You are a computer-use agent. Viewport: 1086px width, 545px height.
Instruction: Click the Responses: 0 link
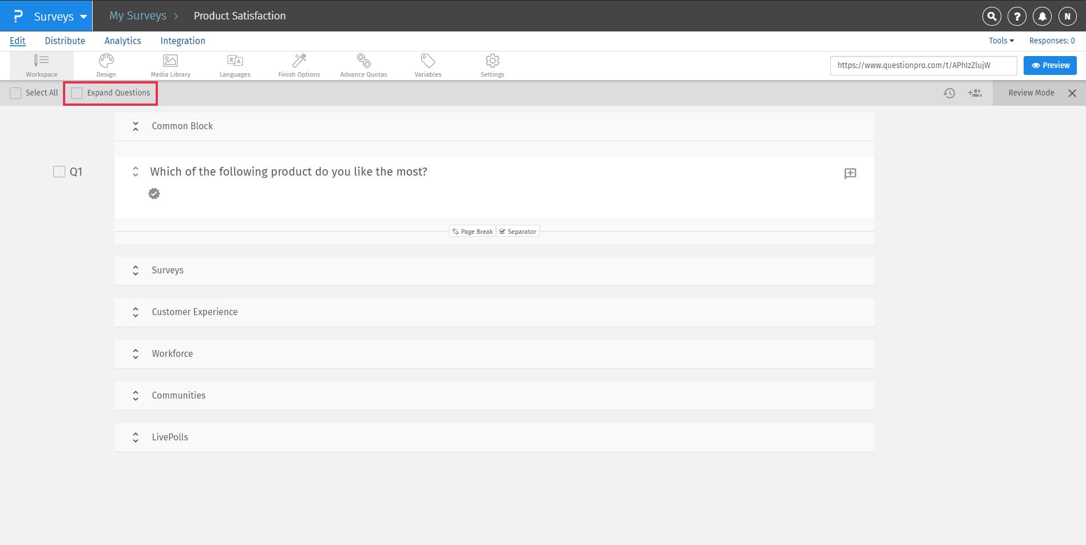1052,41
